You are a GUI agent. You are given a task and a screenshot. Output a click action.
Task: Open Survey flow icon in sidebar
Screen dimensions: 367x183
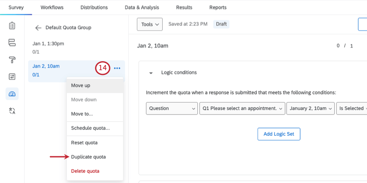pyautogui.click(x=12, y=42)
